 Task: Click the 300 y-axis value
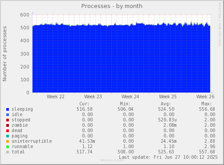pos(25,54)
